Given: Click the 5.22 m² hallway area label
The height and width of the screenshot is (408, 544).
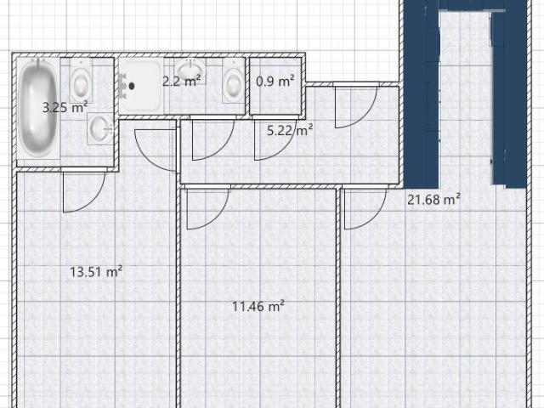Looking at the screenshot, I should 290,130.
